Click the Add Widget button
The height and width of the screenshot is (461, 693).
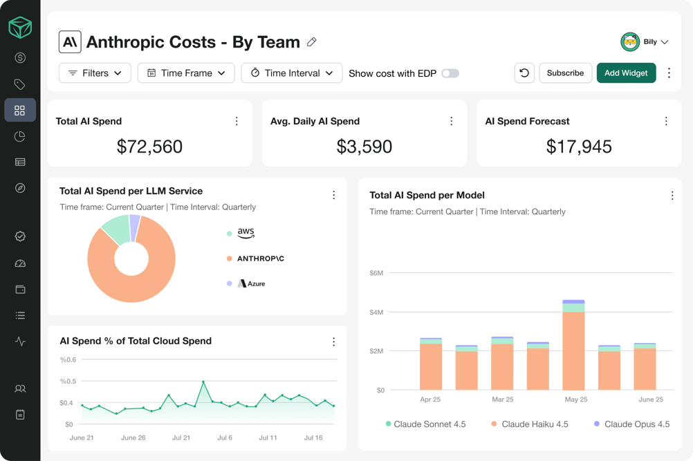(626, 73)
